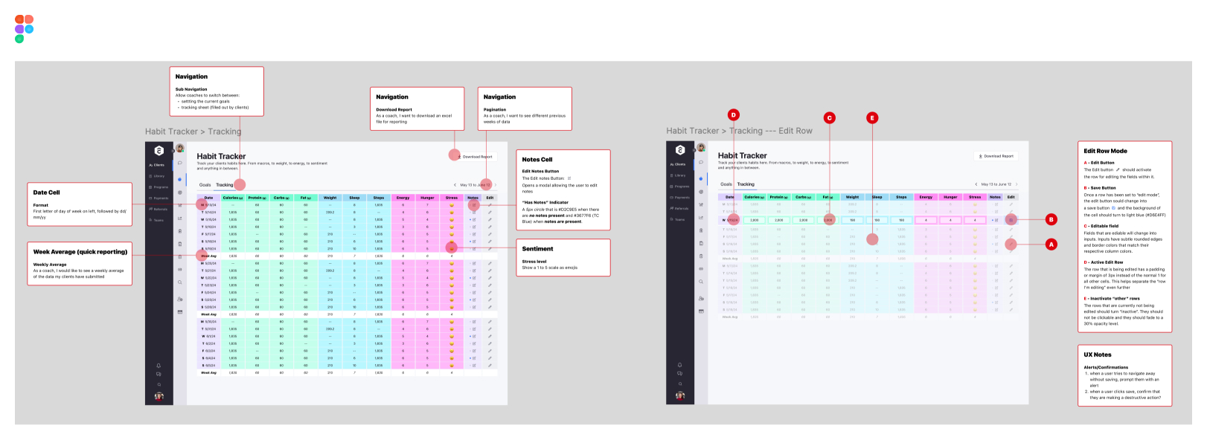Image resolution: width=1207 pixels, height=440 pixels.
Task: Click the red annotation marker labeled D
Action: (734, 114)
